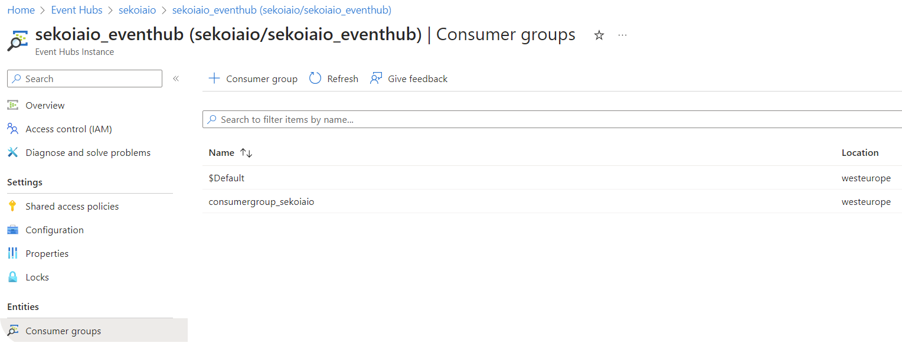
Task: Click the Shared access policies key icon
Action: tap(12, 206)
